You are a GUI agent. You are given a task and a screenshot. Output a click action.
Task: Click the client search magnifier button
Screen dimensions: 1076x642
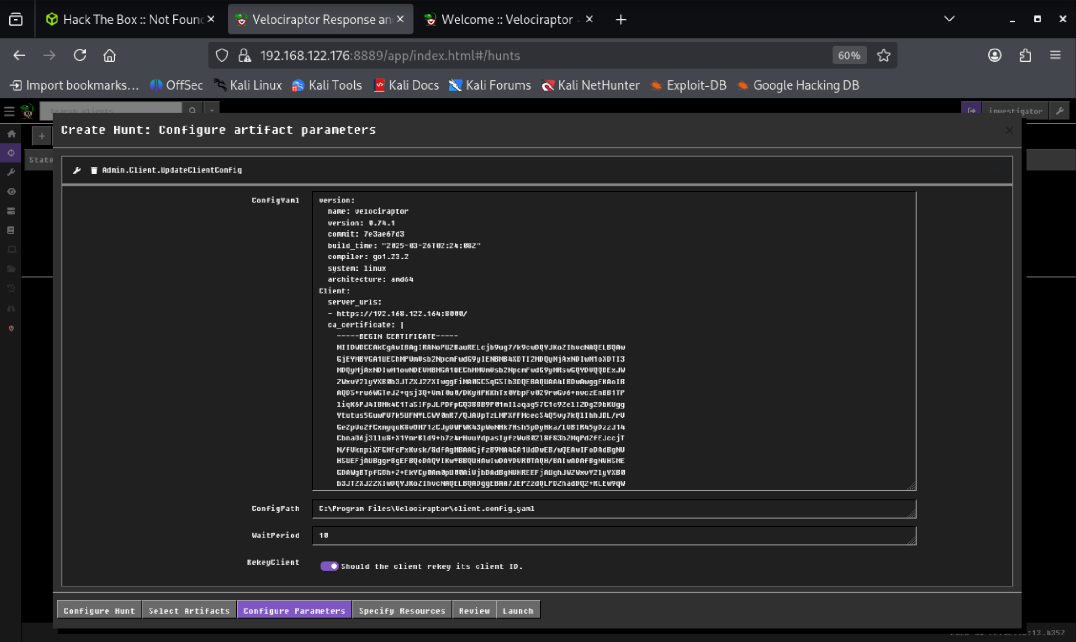point(192,111)
